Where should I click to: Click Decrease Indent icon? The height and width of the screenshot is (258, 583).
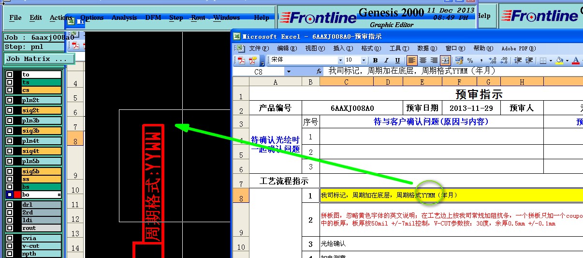[517, 61]
